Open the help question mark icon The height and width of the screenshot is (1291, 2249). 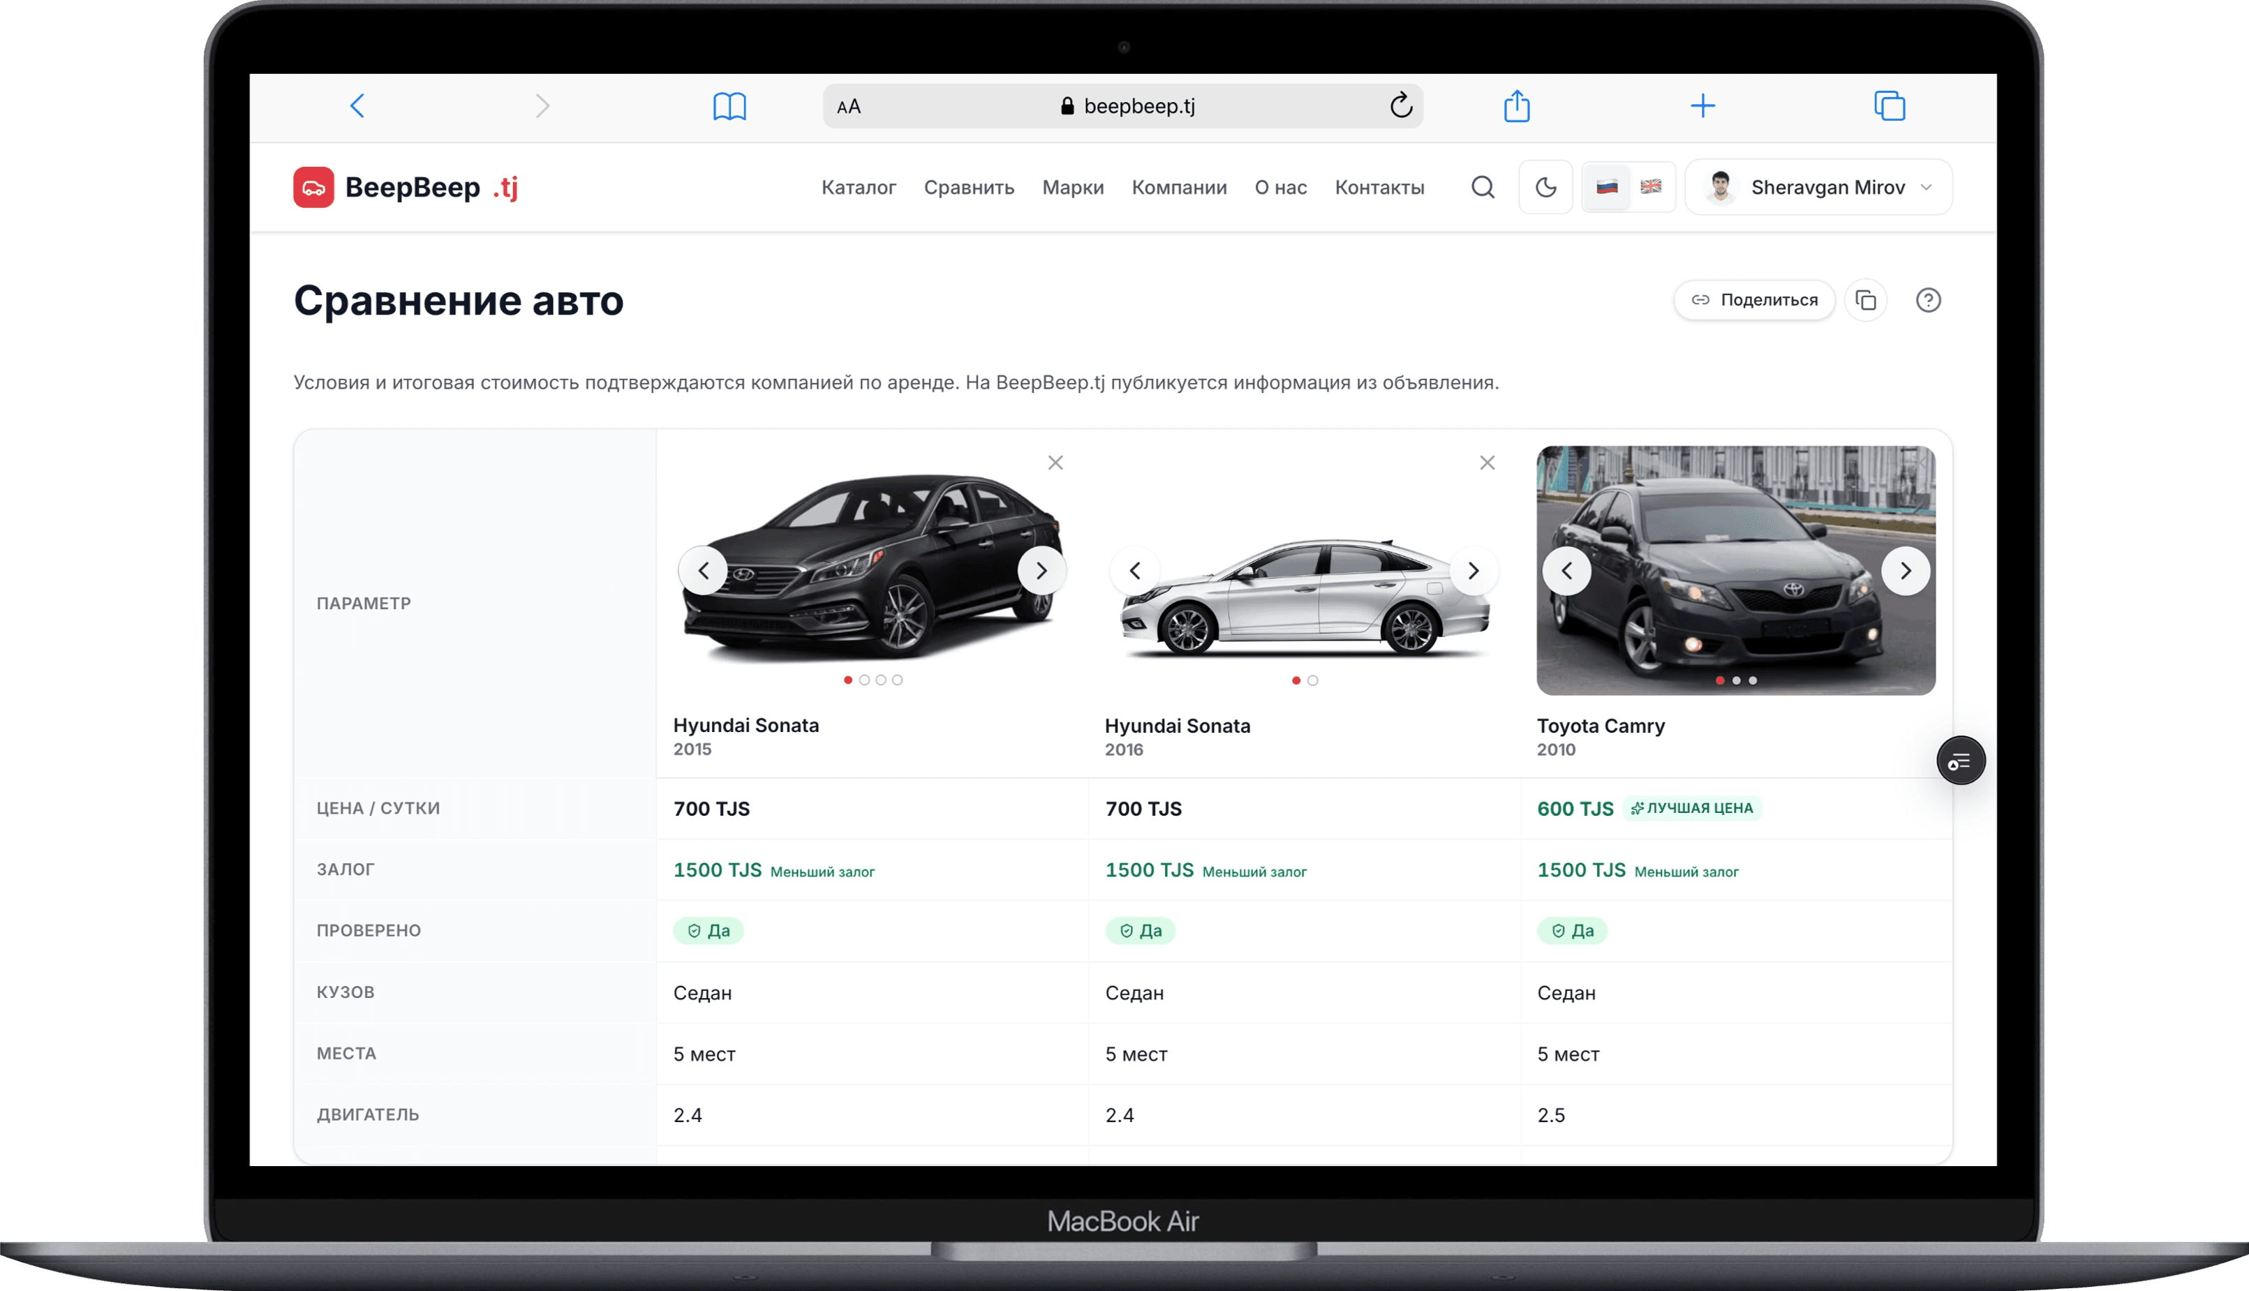click(1928, 299)
